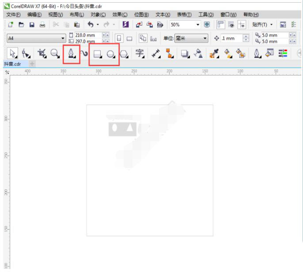Select the Rectangle tool
Image resolution: width=303 pixels, height=272 pixels.
tap(97, 54)
